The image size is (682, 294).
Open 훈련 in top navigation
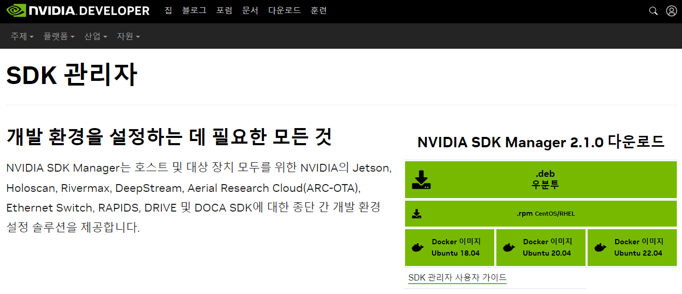(318, 10)
